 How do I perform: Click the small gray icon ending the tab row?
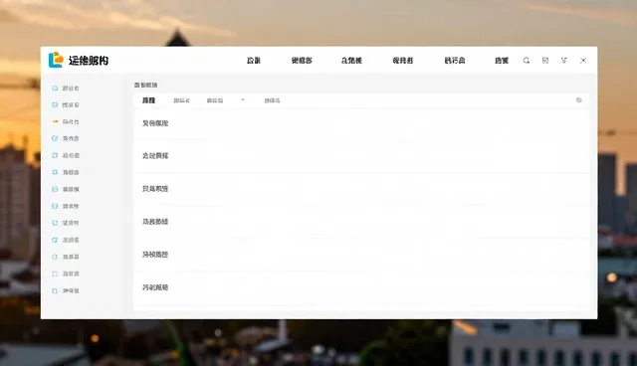tap(579, 100)
